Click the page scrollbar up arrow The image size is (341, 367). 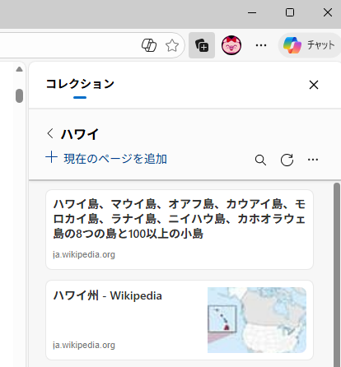pos(19,69)
